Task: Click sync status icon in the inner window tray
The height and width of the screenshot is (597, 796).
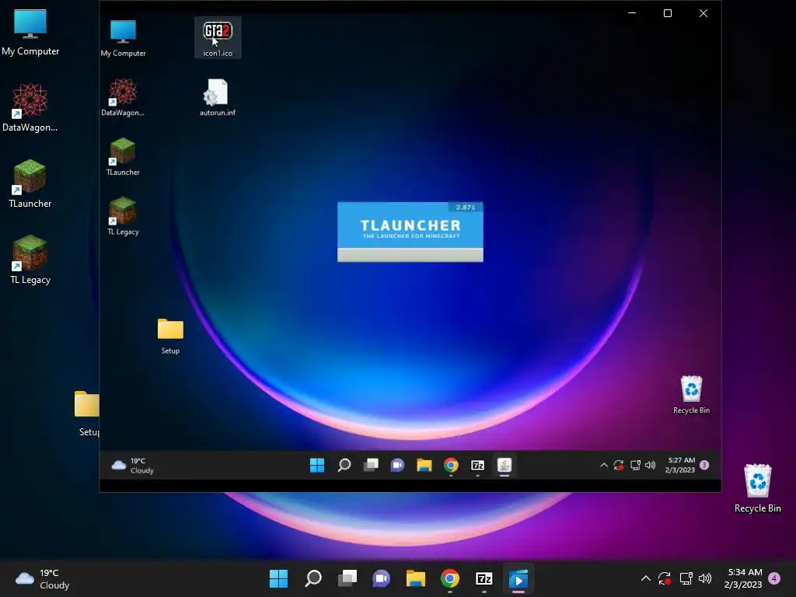Action: tap(619, 465)
